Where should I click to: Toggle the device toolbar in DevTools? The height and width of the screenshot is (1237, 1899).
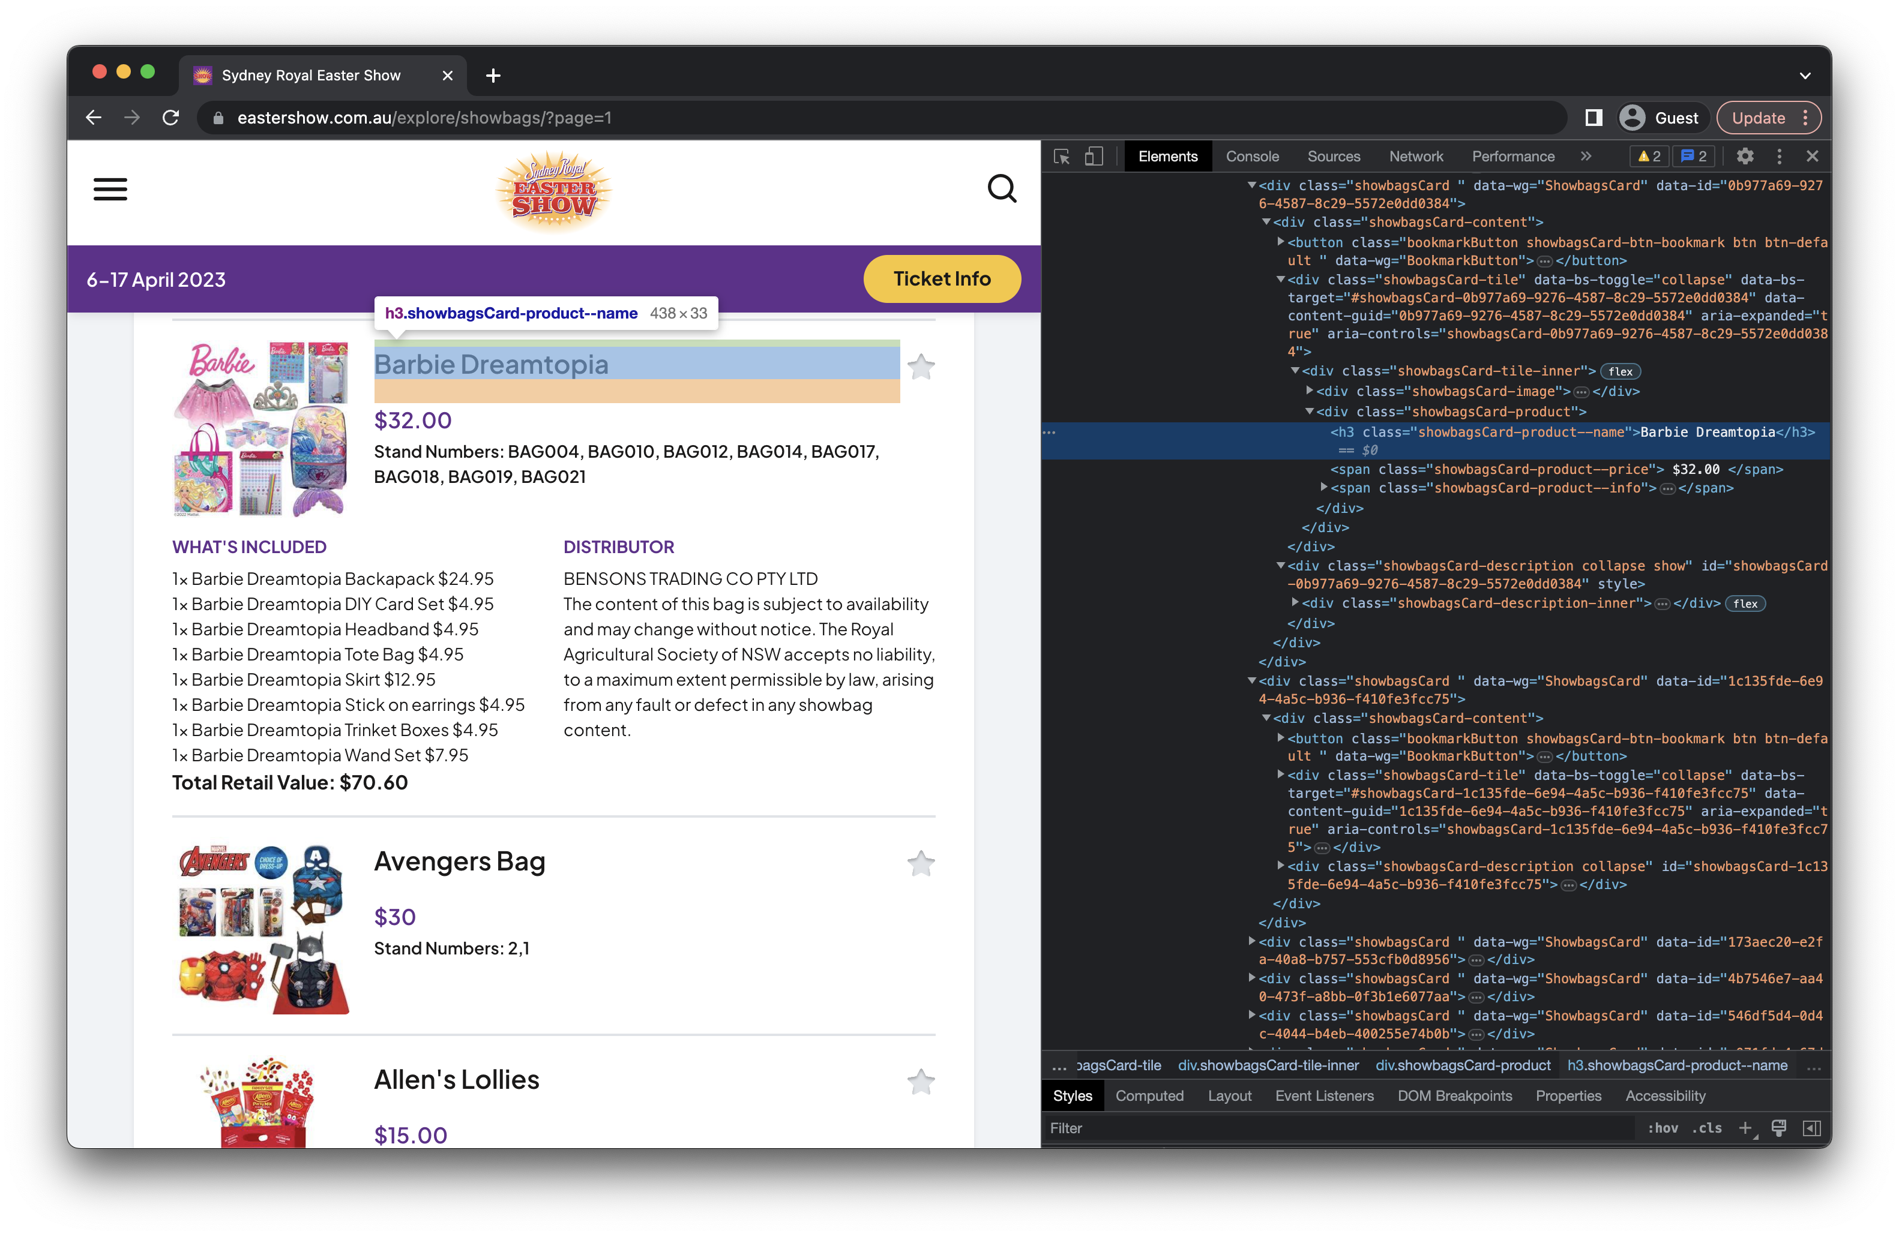pyautogui.click(x=1094, y=157)
